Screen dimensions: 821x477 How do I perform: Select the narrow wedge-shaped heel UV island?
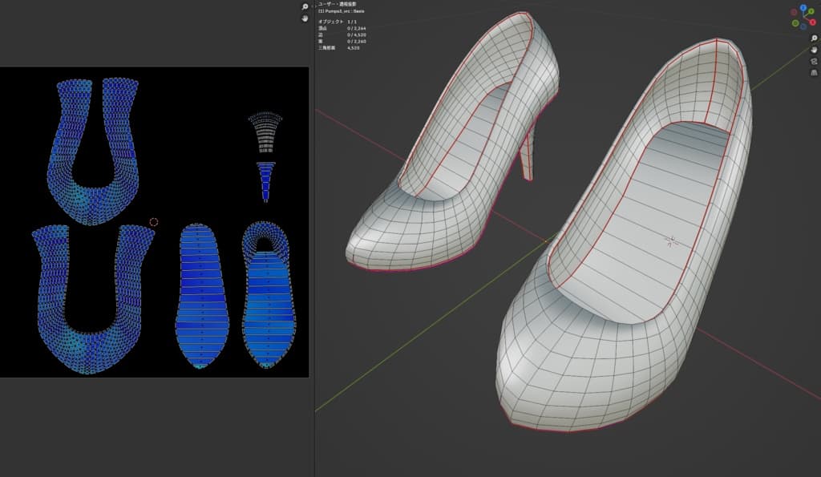coord(265,180)
